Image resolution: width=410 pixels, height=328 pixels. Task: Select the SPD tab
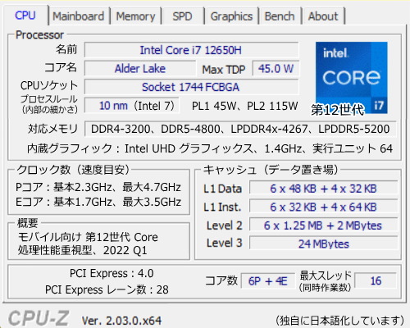182,16
